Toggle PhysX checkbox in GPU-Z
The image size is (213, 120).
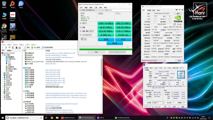pyautogui.click(x=165, y=57)
